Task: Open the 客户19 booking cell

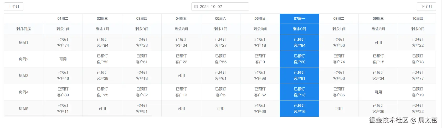Action: tap(417, 92)
